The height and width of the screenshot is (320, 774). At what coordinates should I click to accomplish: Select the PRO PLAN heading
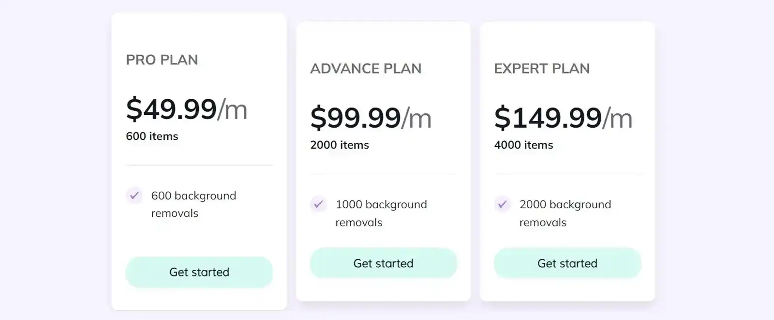click(162, 60)
